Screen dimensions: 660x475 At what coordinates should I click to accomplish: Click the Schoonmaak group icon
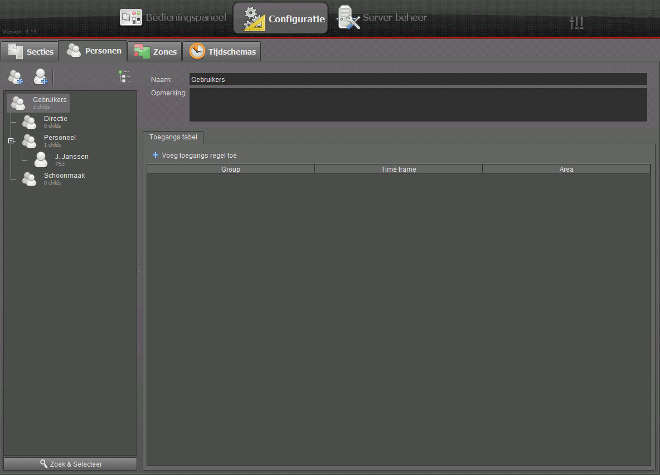coord(29,179)
